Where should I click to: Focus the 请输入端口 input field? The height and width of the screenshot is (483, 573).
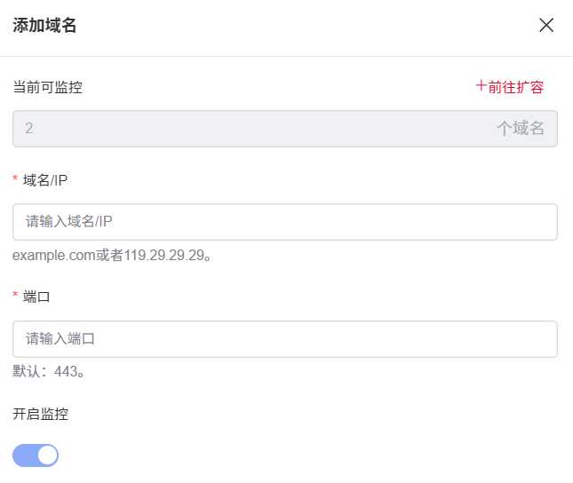[x=284, y=339]
